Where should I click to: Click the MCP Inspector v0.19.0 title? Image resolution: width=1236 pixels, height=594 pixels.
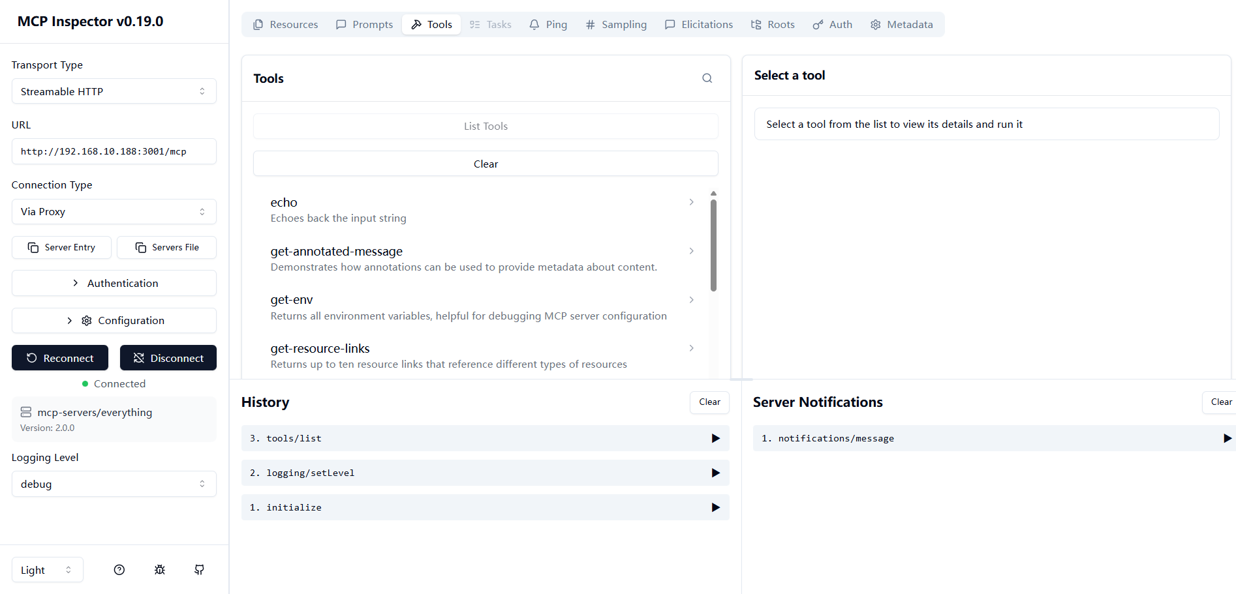(91, 22)
